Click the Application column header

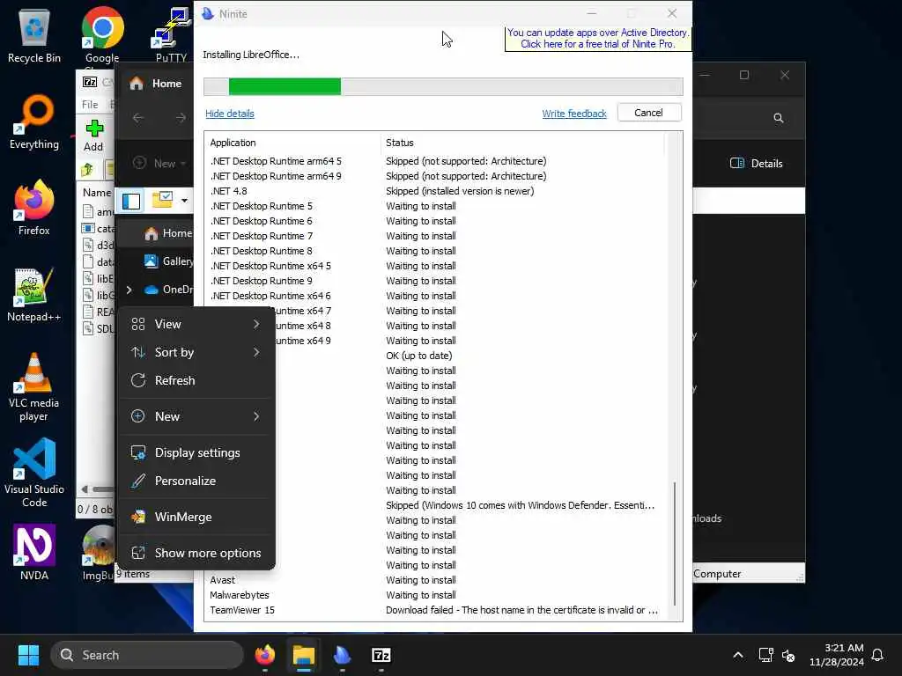pos(292,143)
